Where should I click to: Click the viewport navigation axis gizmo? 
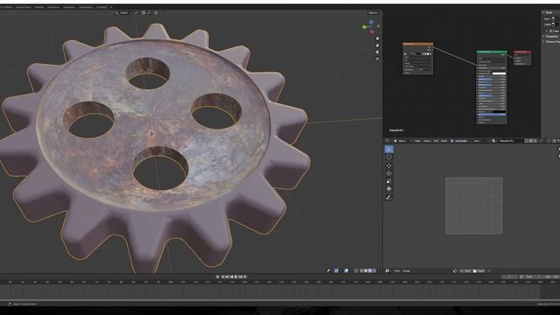pos(371,26)
